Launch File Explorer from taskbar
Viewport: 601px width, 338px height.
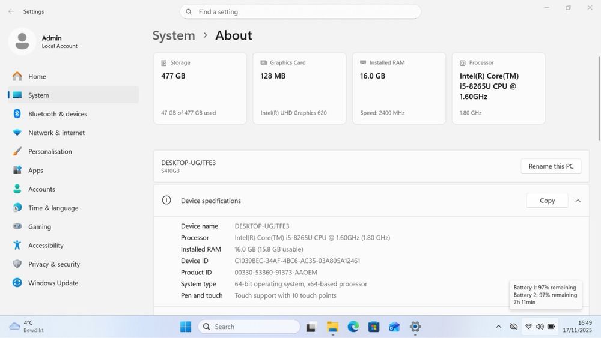(x=332, y=327)
